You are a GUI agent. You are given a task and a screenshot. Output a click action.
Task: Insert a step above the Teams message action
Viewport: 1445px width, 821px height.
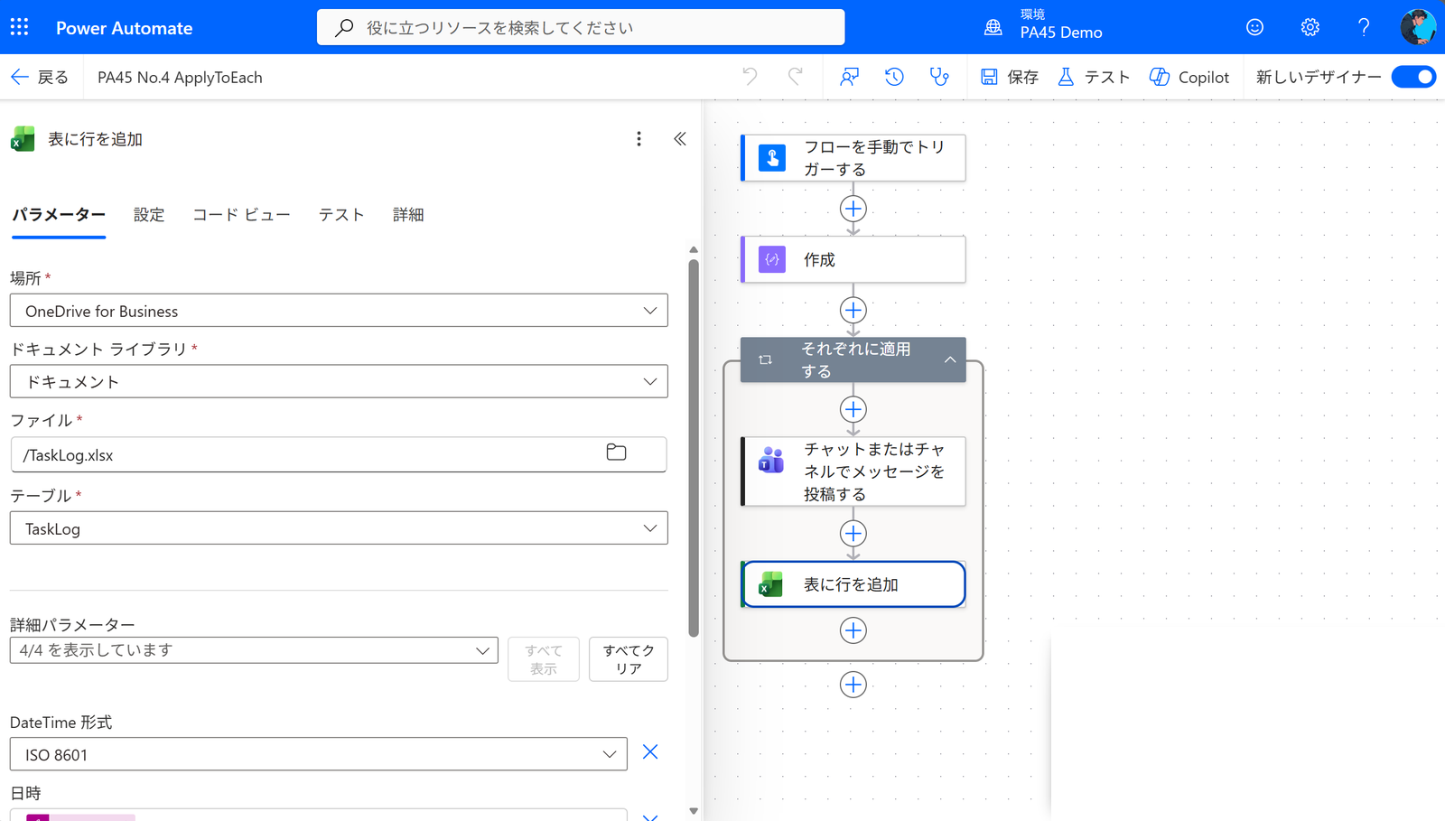click(853, 409)
